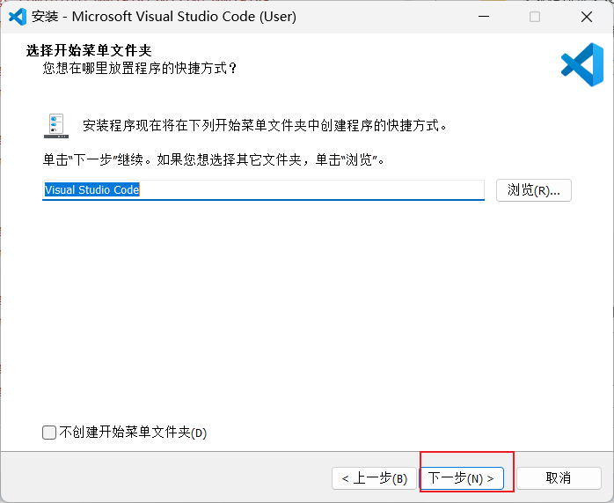Image resolution: width=614 pixels, height=503 pixels.
Task: Minimize the installer window
Action: (x=484, y=17)
